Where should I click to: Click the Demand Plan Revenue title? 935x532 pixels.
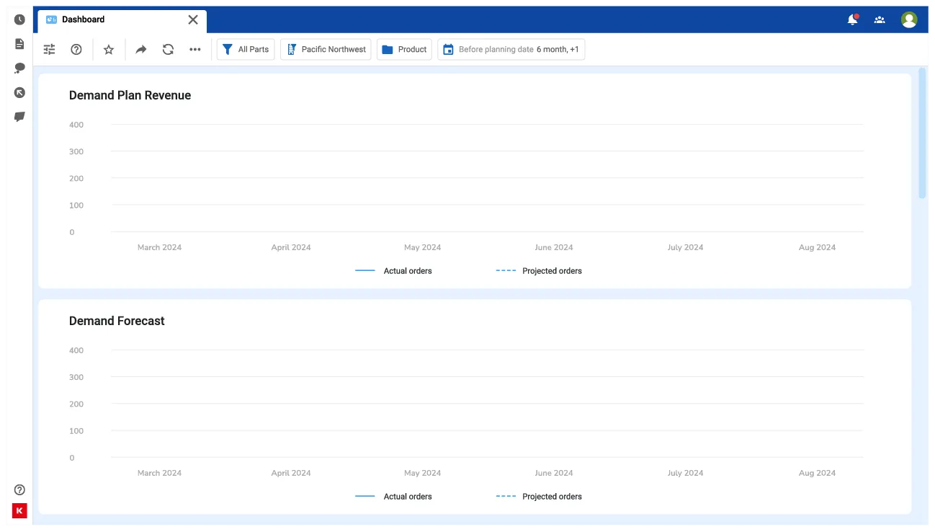coord(130,95)
